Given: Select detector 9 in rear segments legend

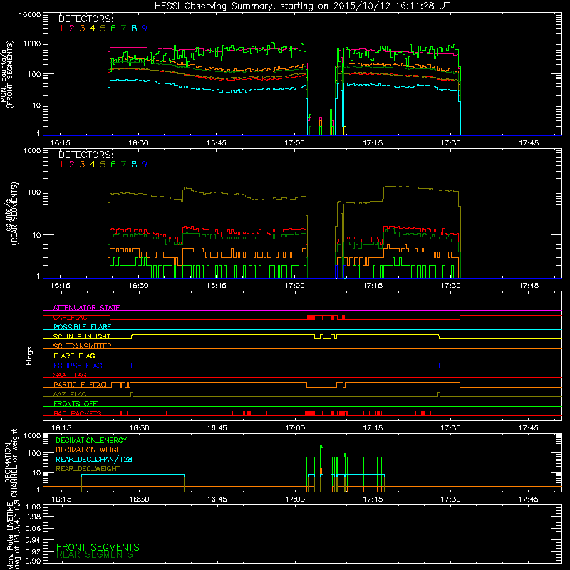Looking at the screenshot, I should [x=145, y=165].
